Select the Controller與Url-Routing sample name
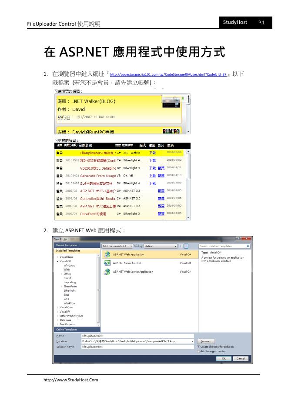The width and height of the screenshot is (288, 407). click(x=98, y=199)
